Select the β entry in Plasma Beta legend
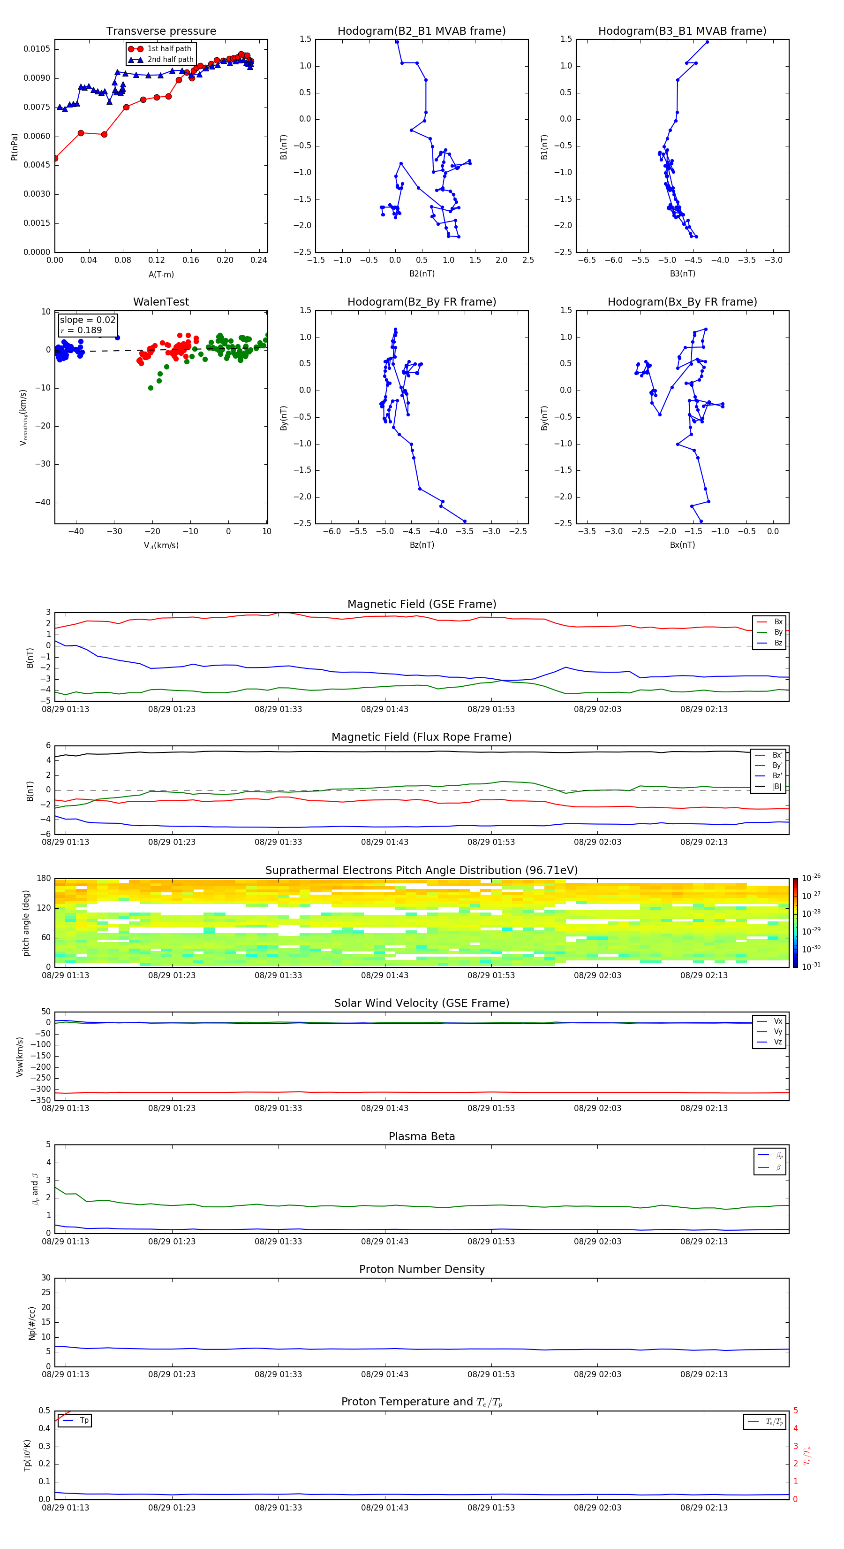Image resolution: width=844 pixels, height=1549 pixels. click(770, 1167)
